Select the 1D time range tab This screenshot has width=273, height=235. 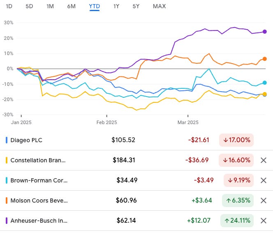pyautogui.click(x=9, y=7)
